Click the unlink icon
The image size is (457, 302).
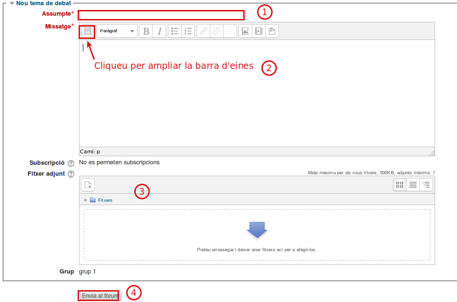tap(217, 31)
